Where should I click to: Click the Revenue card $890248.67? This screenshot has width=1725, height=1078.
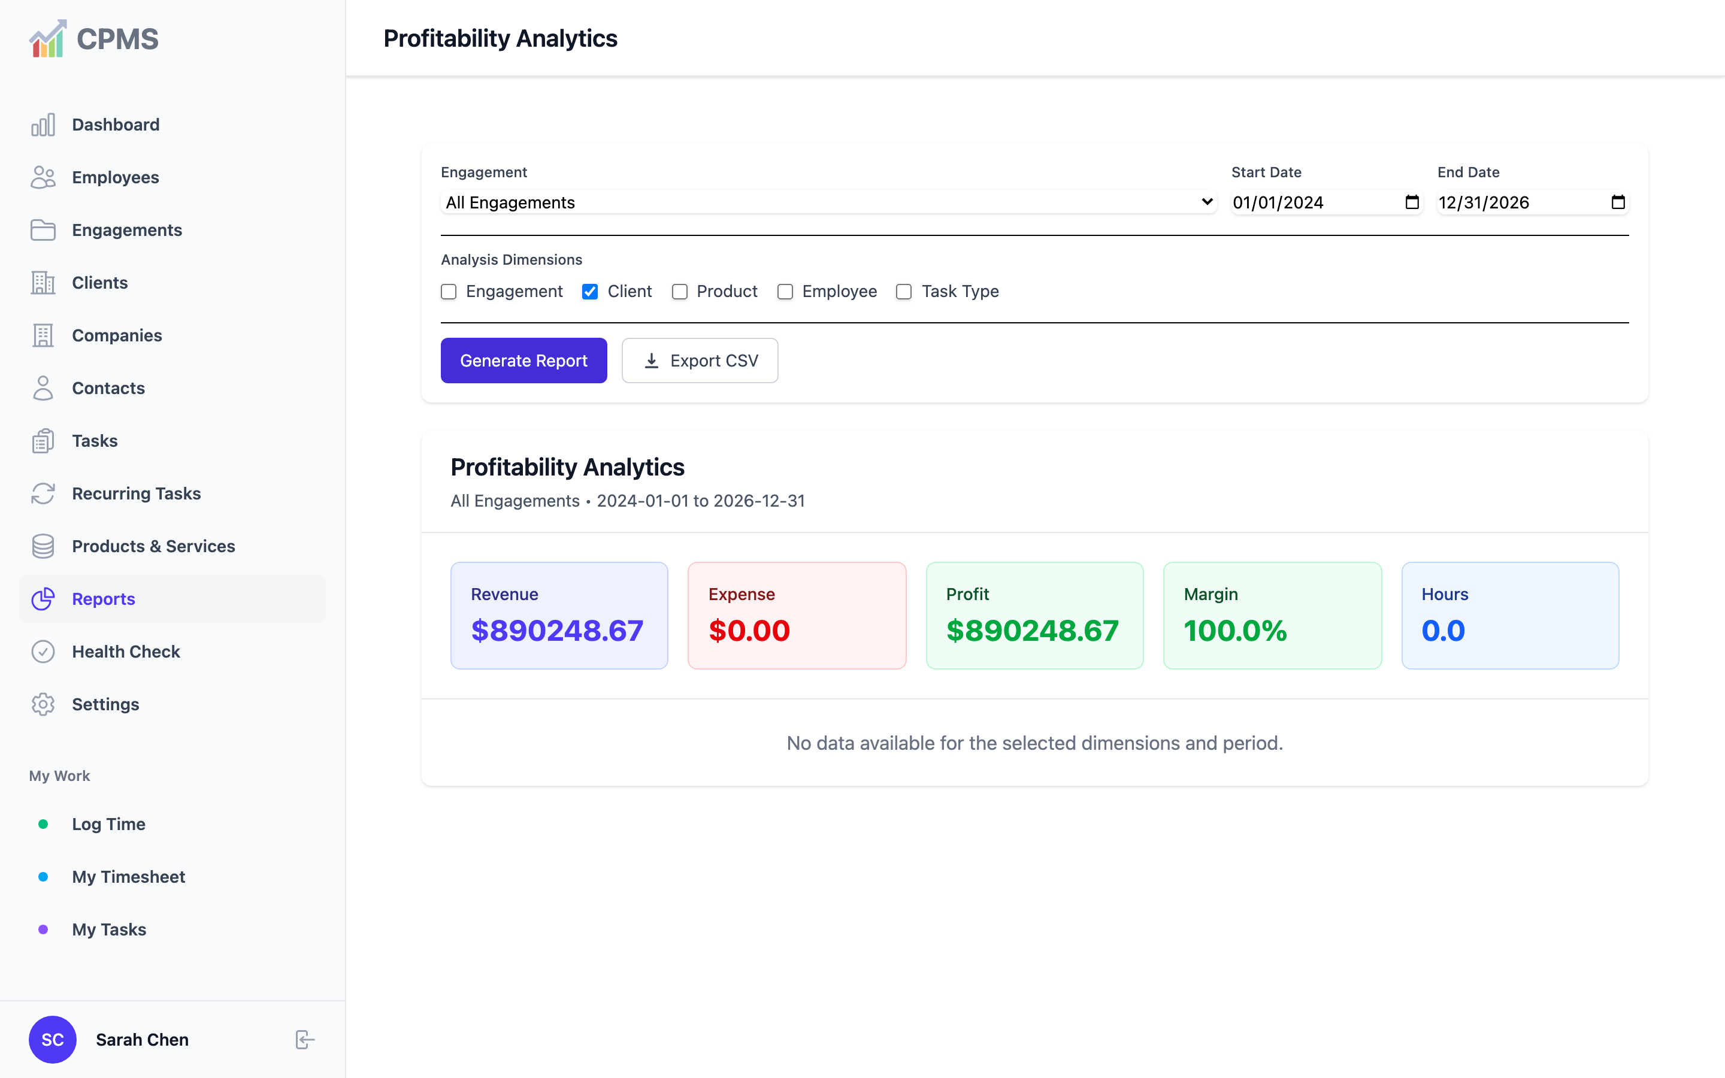tap(559, 616)
